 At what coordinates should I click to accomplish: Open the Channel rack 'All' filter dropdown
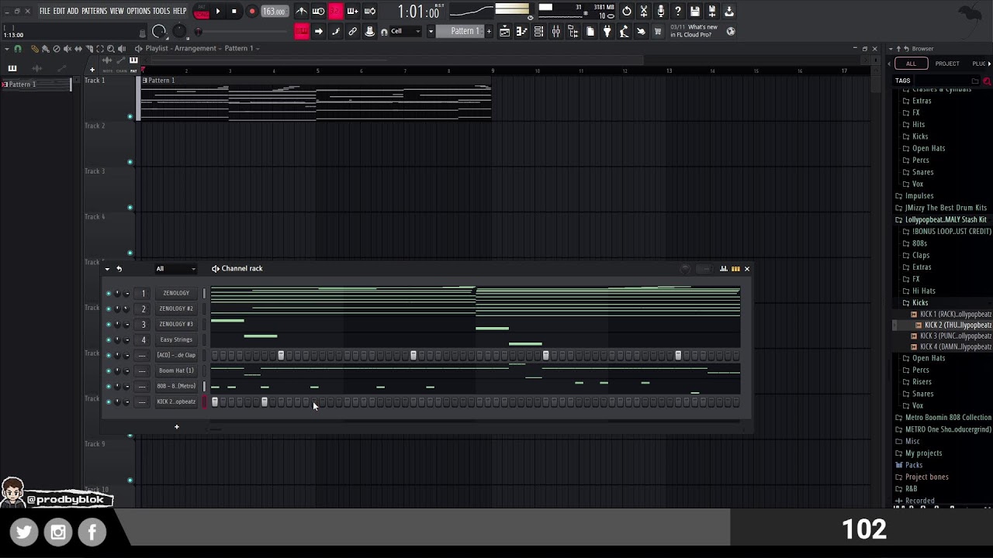(x=175, y=269)
